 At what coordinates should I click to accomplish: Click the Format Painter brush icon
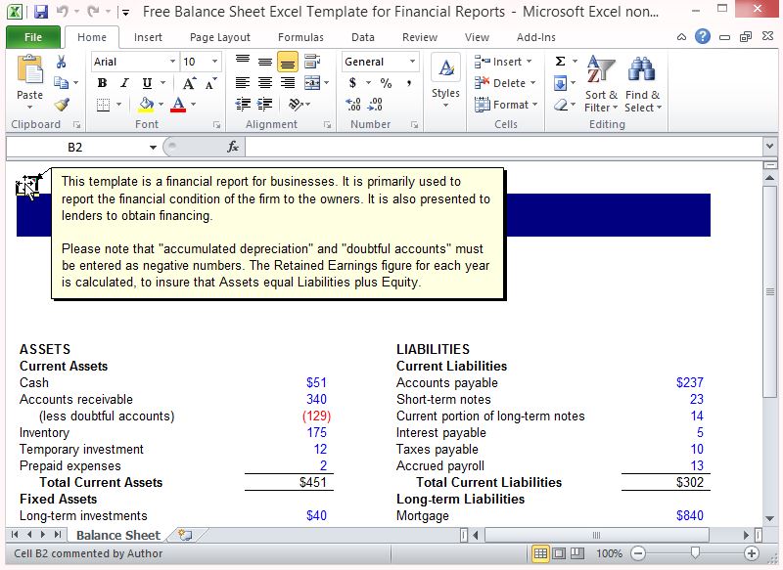62,105
